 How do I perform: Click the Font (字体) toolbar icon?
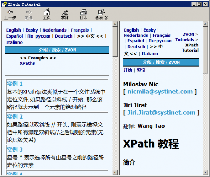pos(65,12)
